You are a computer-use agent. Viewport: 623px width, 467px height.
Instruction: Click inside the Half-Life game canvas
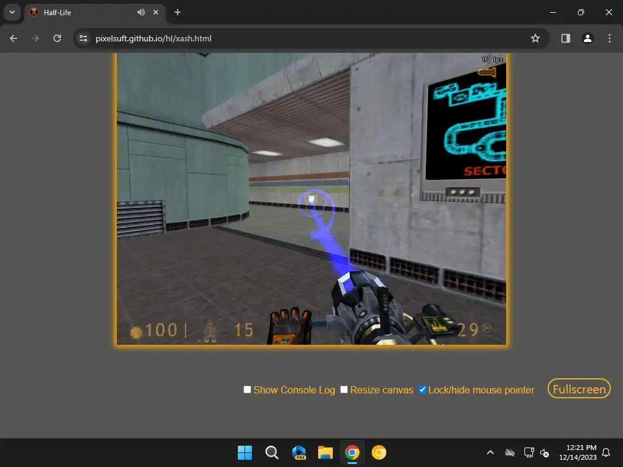coord(311,199)
